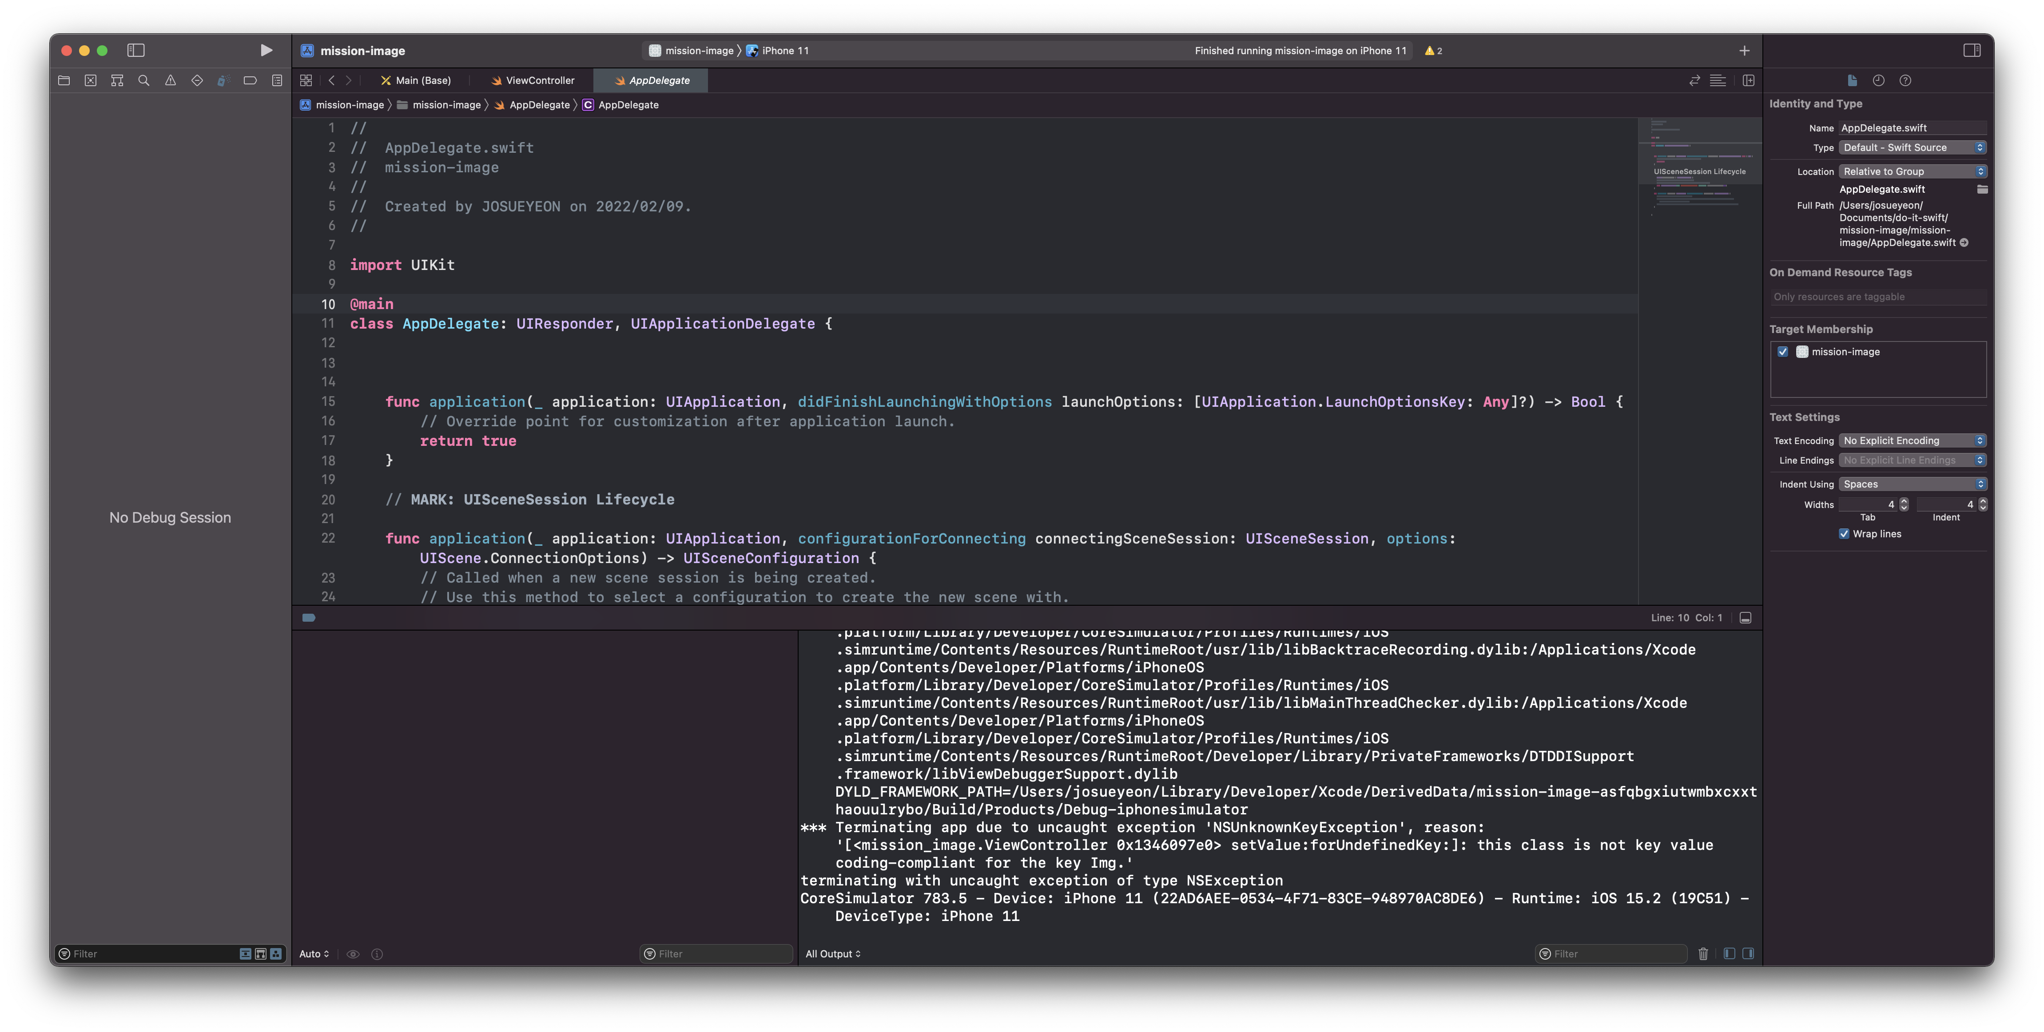Uncheck mission-image target membership
This screenshot has width=2044, height=1032.
[x=1783, y=351]
